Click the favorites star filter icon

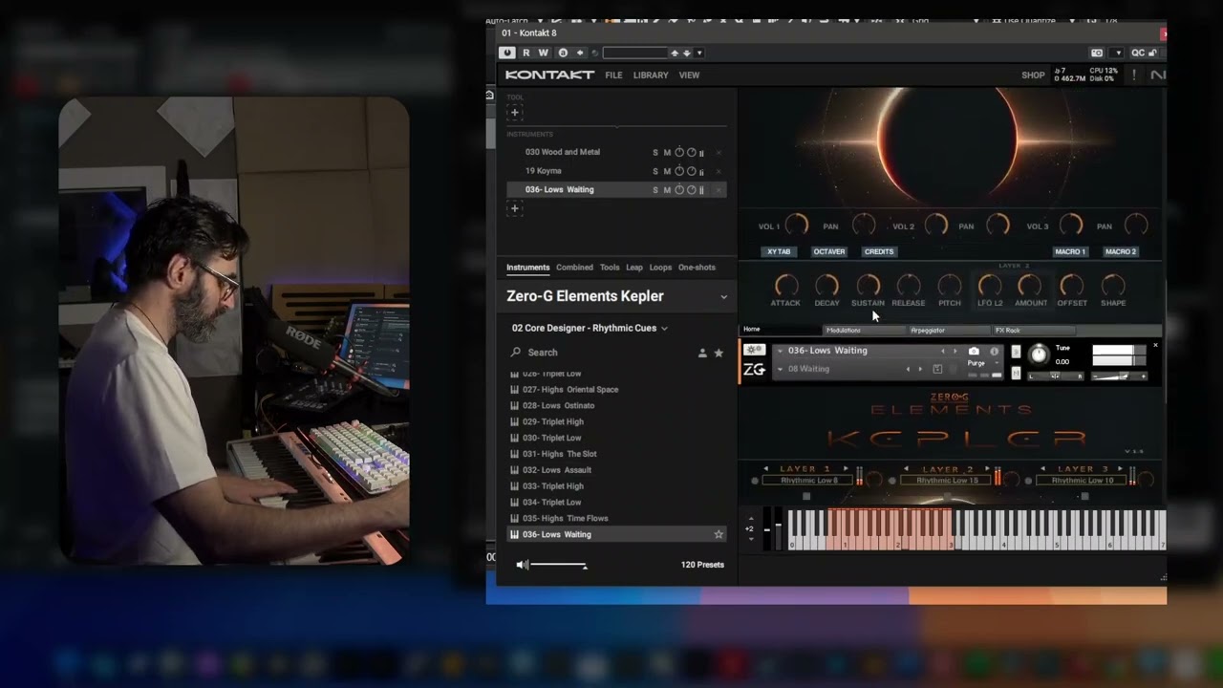(x=719, y=353)
